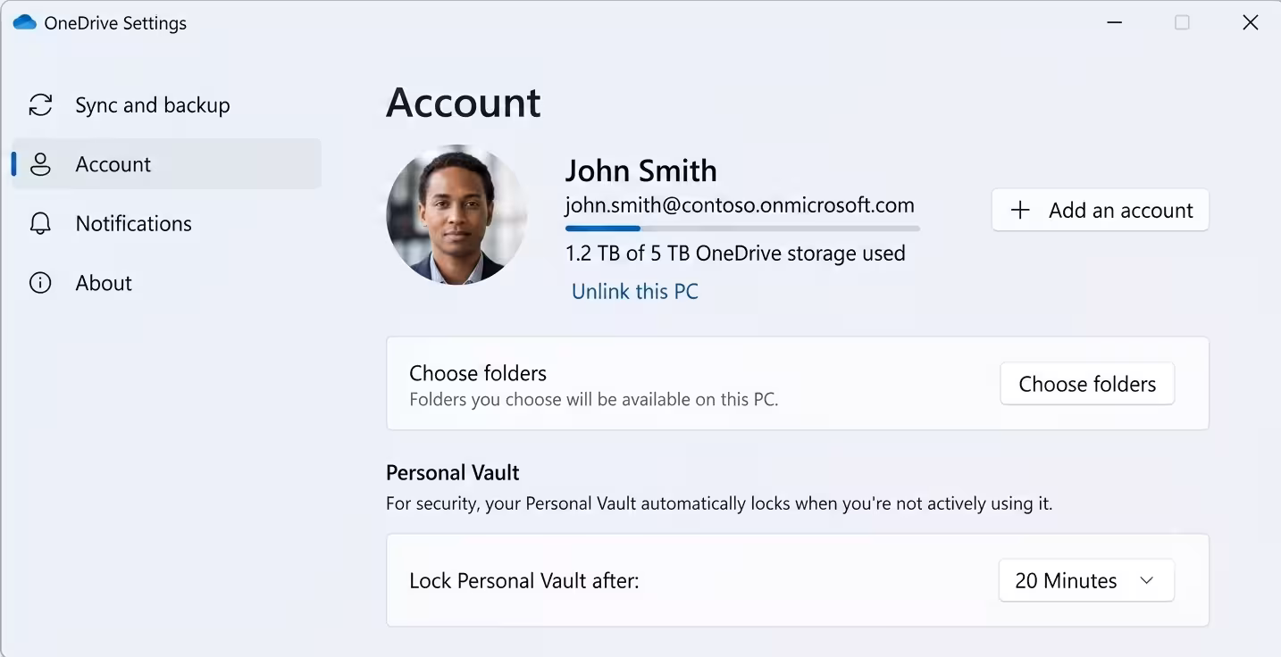Click the Add an account button
Image resolution: width=1281 pixels, height=657 pixels.
point(1101,211)
